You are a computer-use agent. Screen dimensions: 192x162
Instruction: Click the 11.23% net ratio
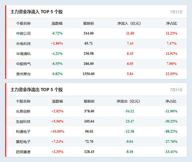tap(172, 33)
